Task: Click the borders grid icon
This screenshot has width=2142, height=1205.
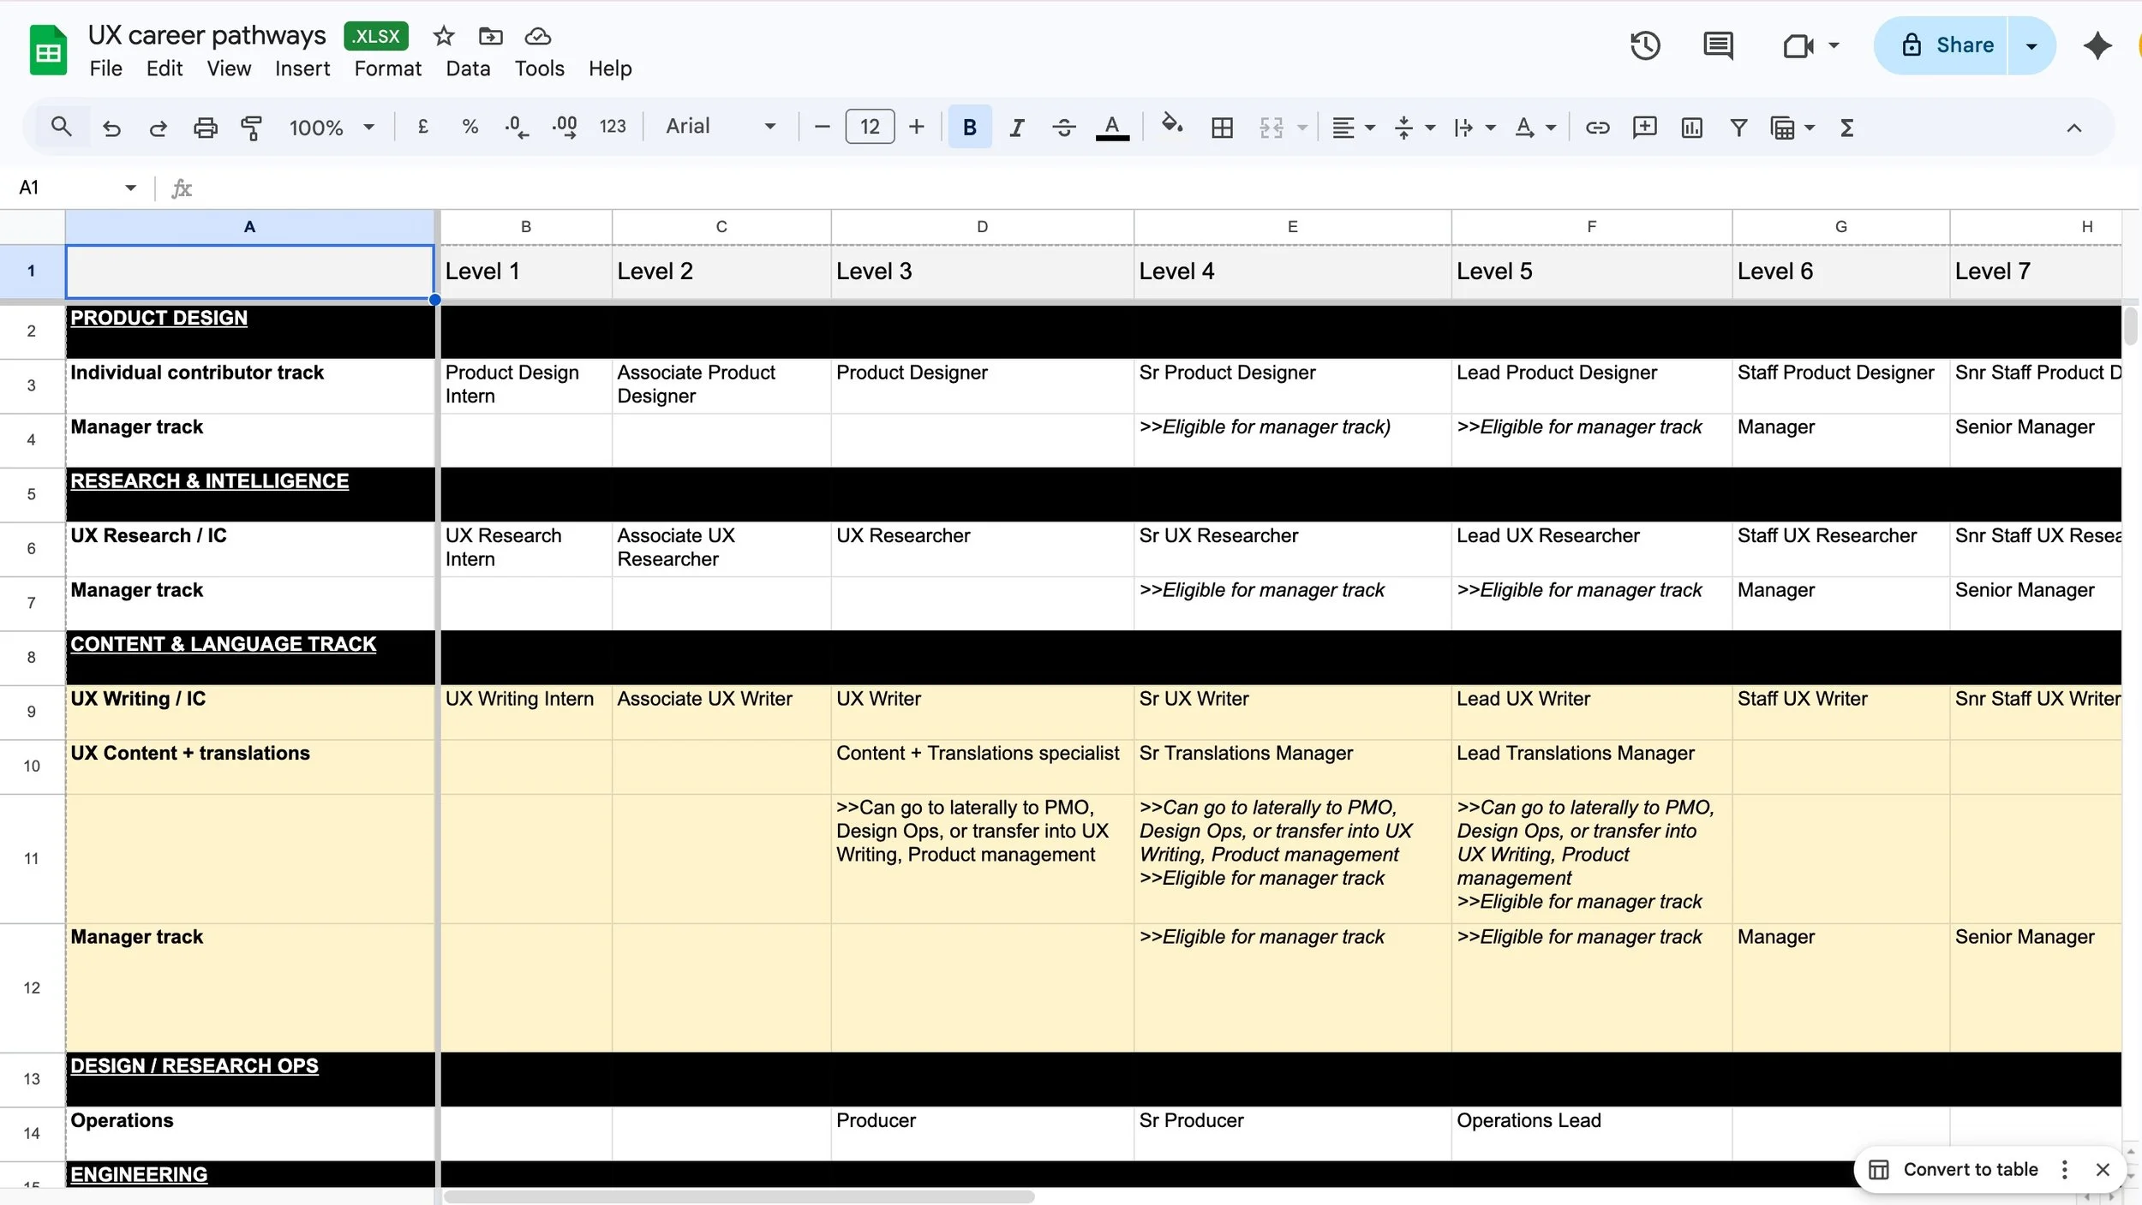Action: coord(1222,128)
